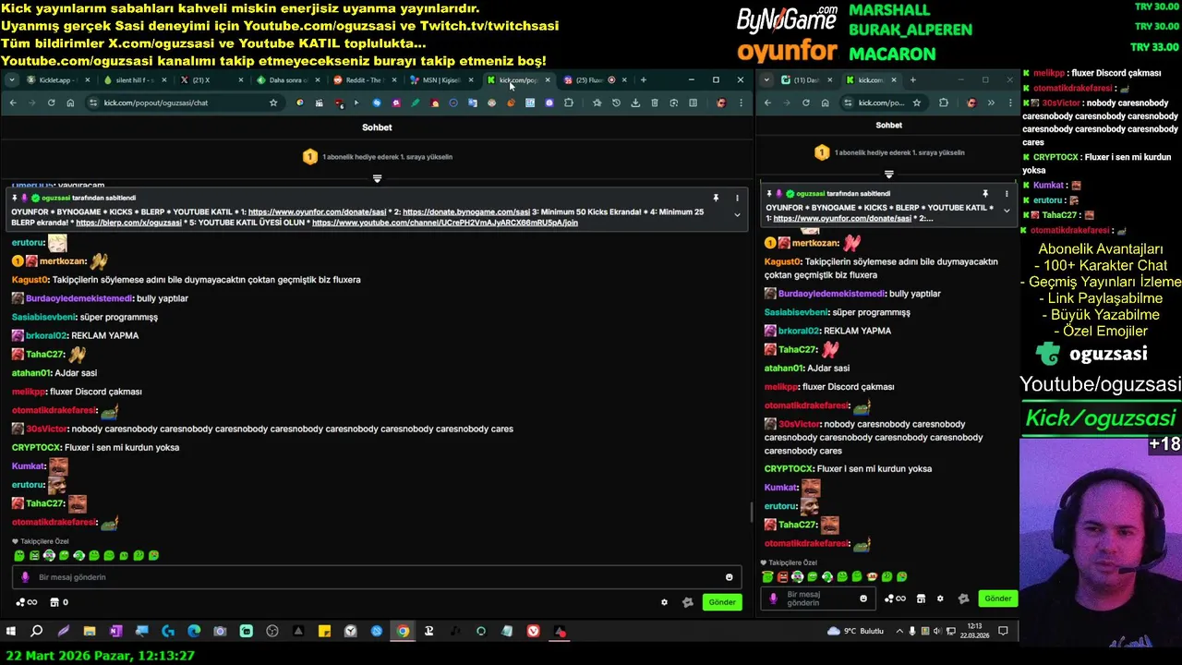Image resolution: width=1182 pixels, height=665 pixels.
Task: Click the right chat message input field
Action: (x=818, y=598)
